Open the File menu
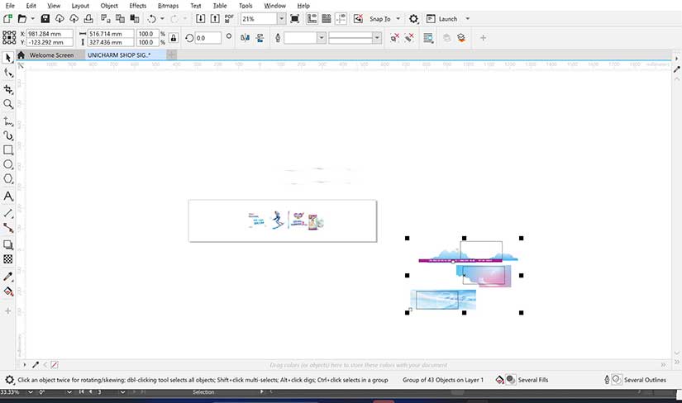The image size is (682, 403). [10, 6]
